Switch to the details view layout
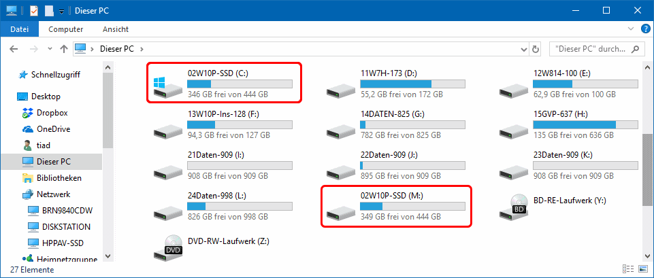Image resolution: width=654 pixels, height=278 pixels. 626,269
